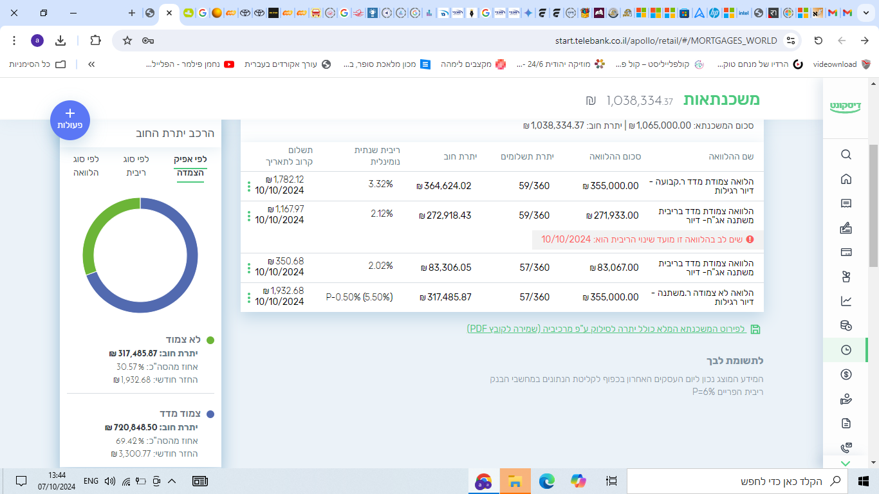Click the blue plus פעולות actions button
This screenshot has height=494, width=879.
(x=70, y=120)
